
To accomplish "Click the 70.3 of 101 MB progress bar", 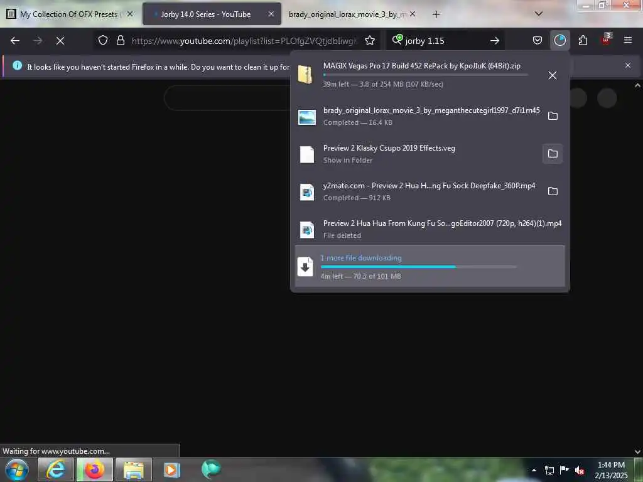I will (418, 266).
